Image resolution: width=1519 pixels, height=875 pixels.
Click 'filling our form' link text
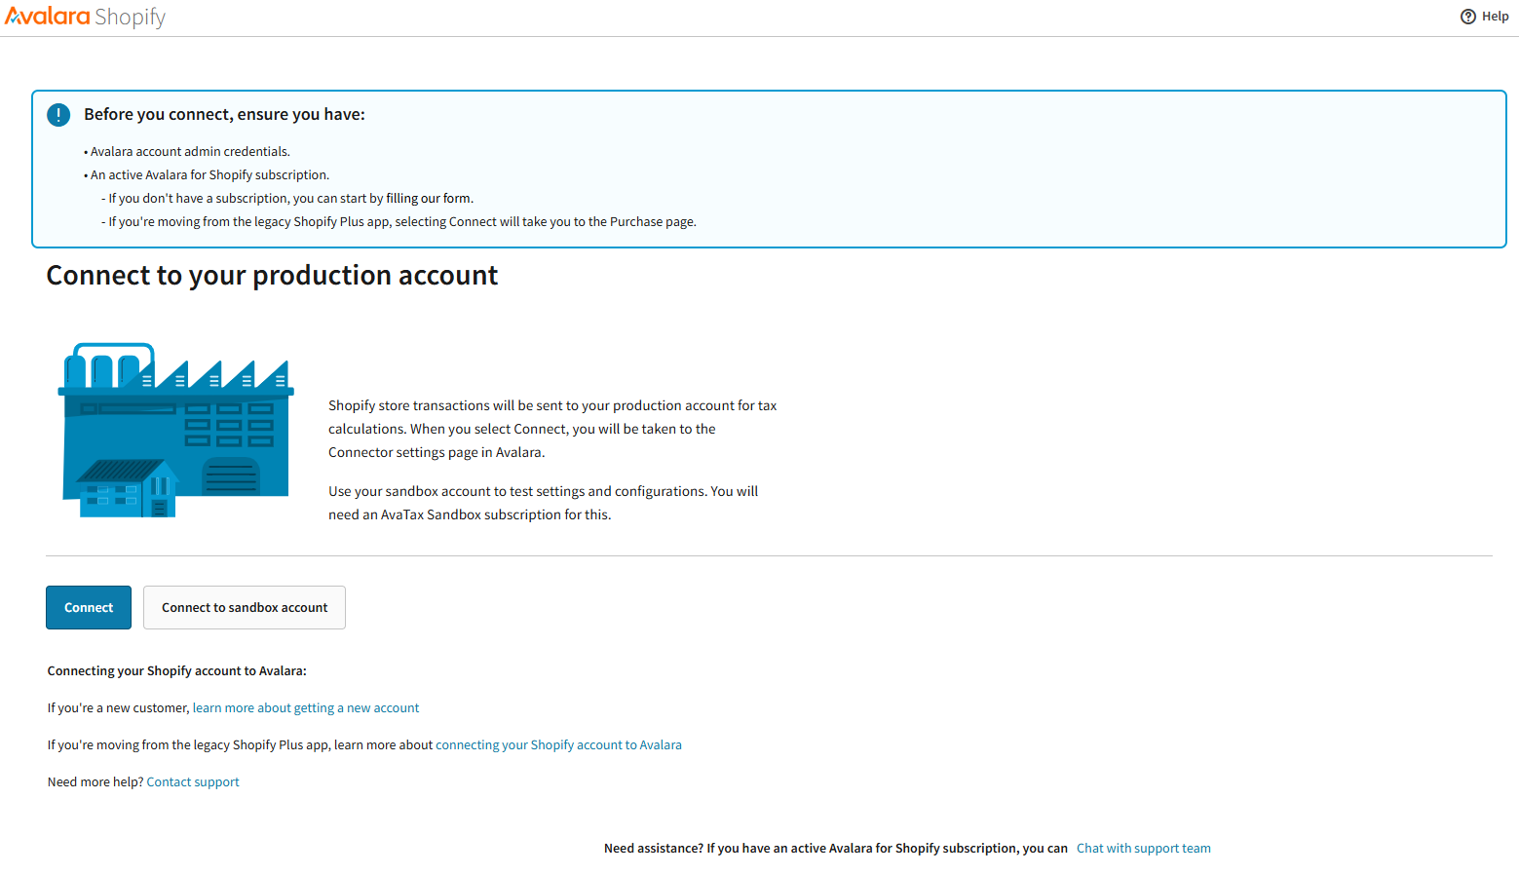[x=429, y=199]
